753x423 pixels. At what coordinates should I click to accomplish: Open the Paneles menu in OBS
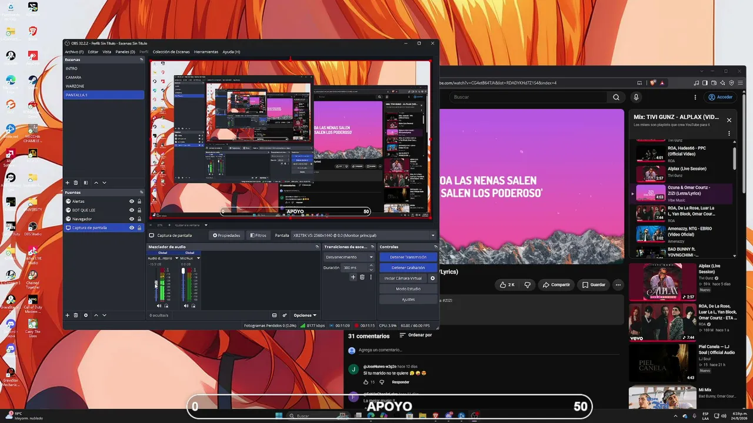coord(125,52)
